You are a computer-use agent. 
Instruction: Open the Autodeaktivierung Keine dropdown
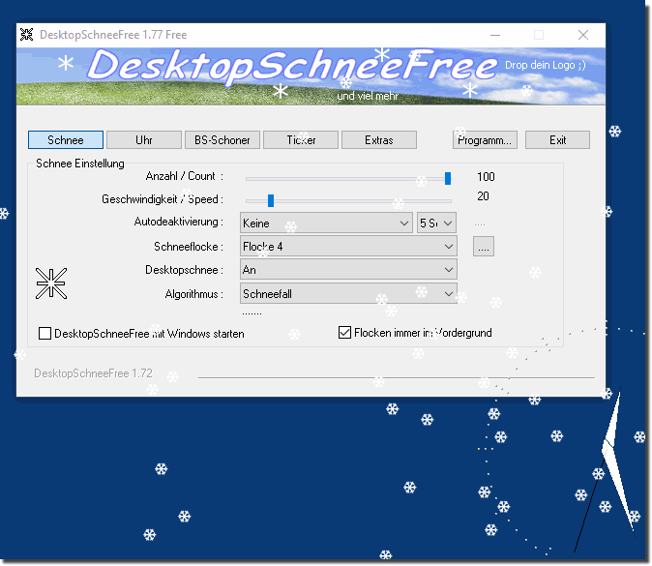click(326, 223)
